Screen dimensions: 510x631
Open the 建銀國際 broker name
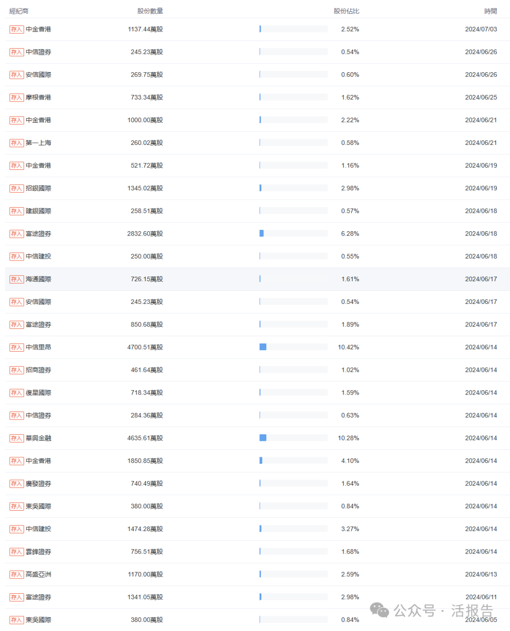coord(38,211)
